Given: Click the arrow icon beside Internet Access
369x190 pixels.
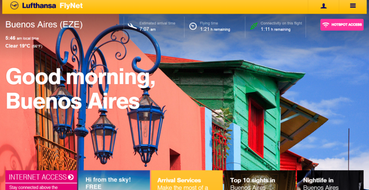Looking at the screenshot, I should tap(71, 177).
